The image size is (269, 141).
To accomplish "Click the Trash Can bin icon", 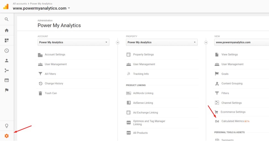I will click(40, 93).
